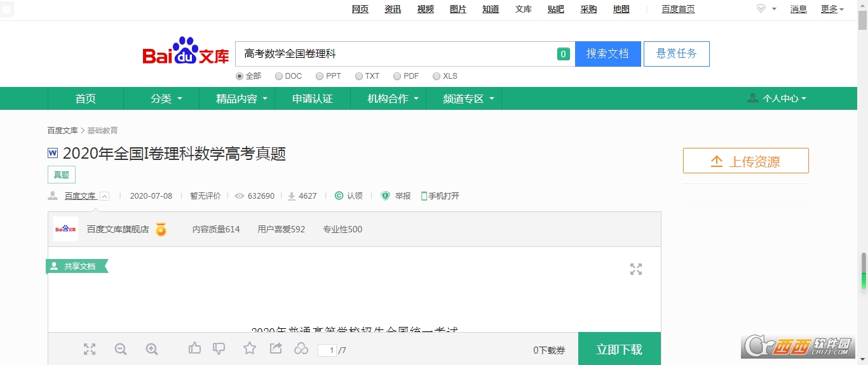868x365 pixels.
Task: Open the 首页 navigation tab
Action: 86,98
